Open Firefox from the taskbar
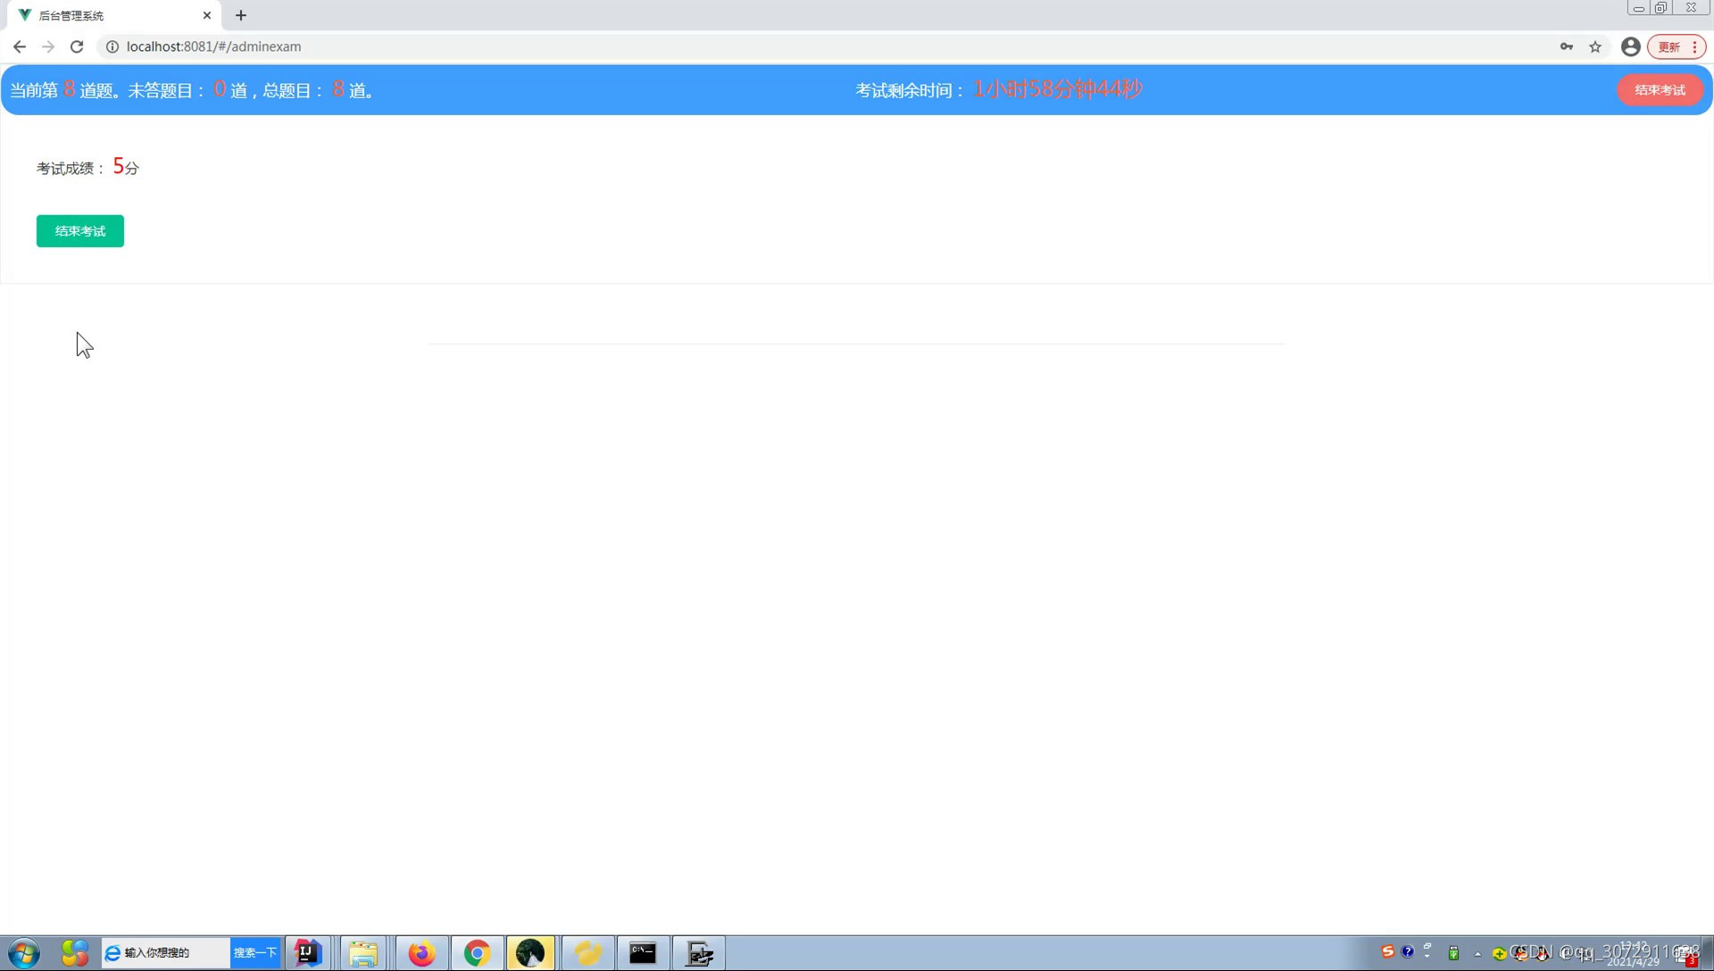Image resolution: width=1714 pixels, height=971 pixels. pyautogui.click(x=421, y=953)
